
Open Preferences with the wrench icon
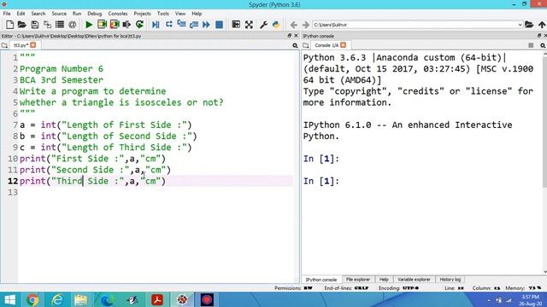pos(263,25)
